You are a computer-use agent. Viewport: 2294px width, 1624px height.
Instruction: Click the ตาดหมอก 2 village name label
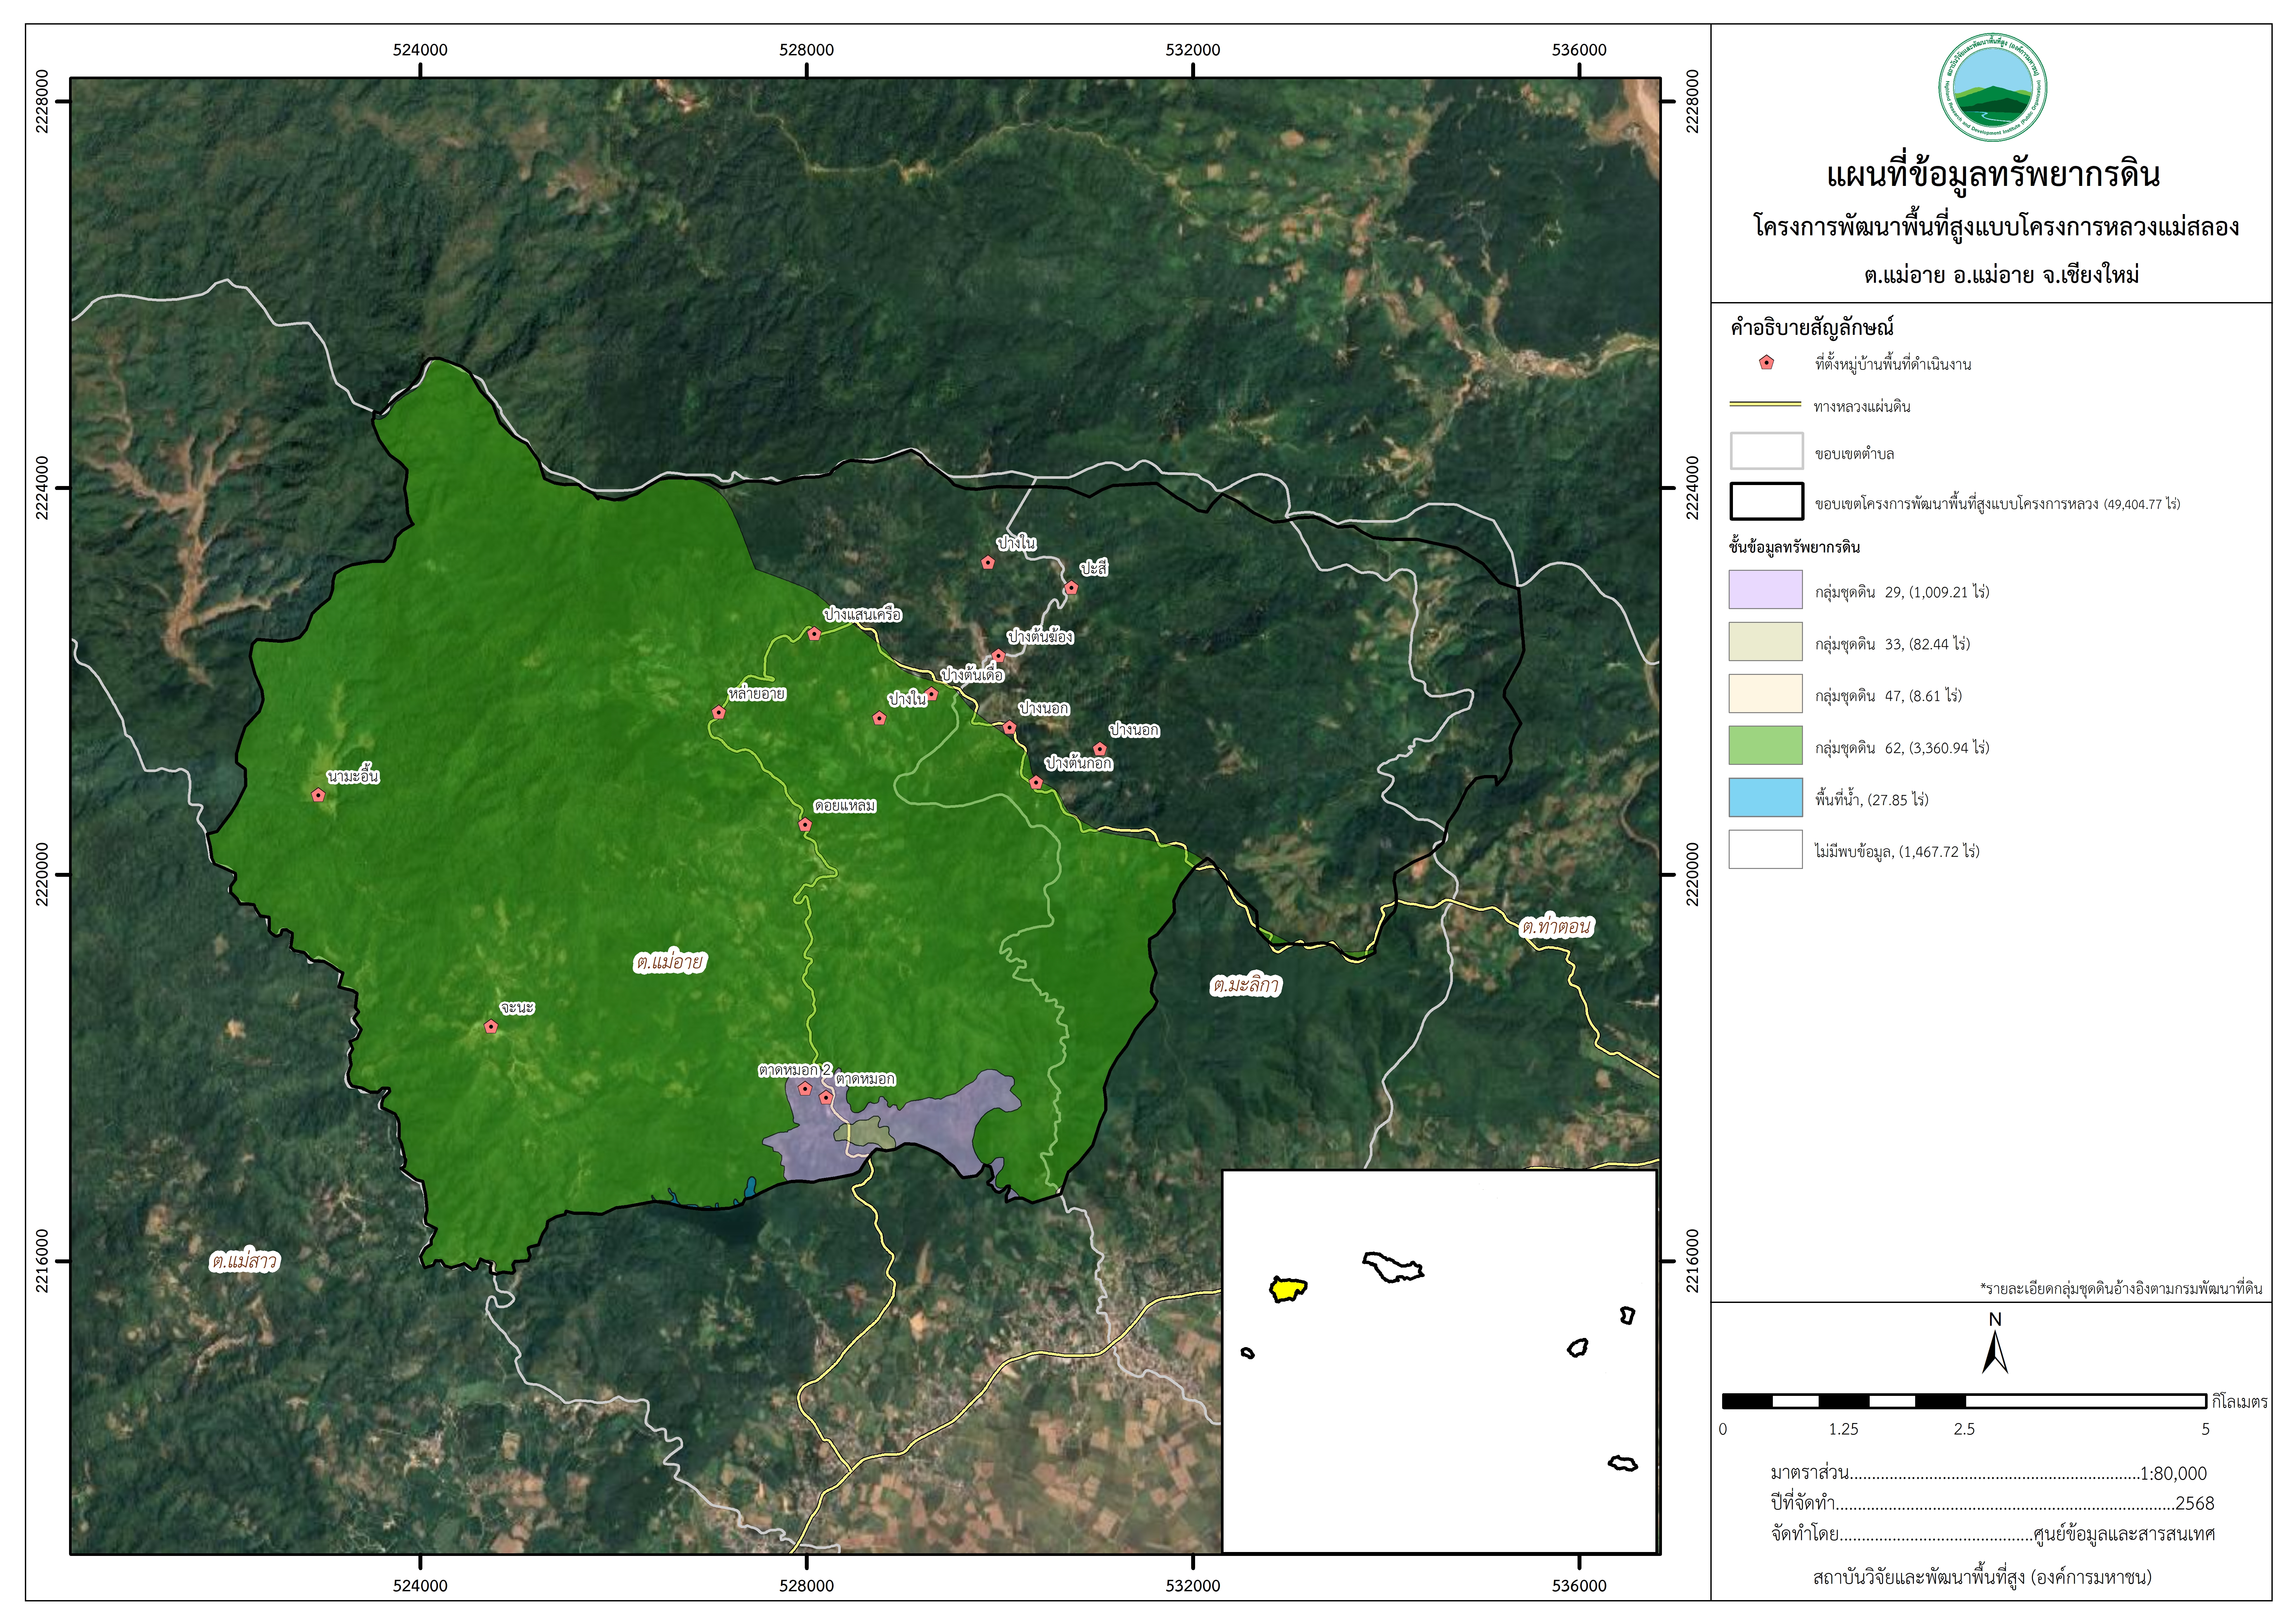tap(795, 1070)
